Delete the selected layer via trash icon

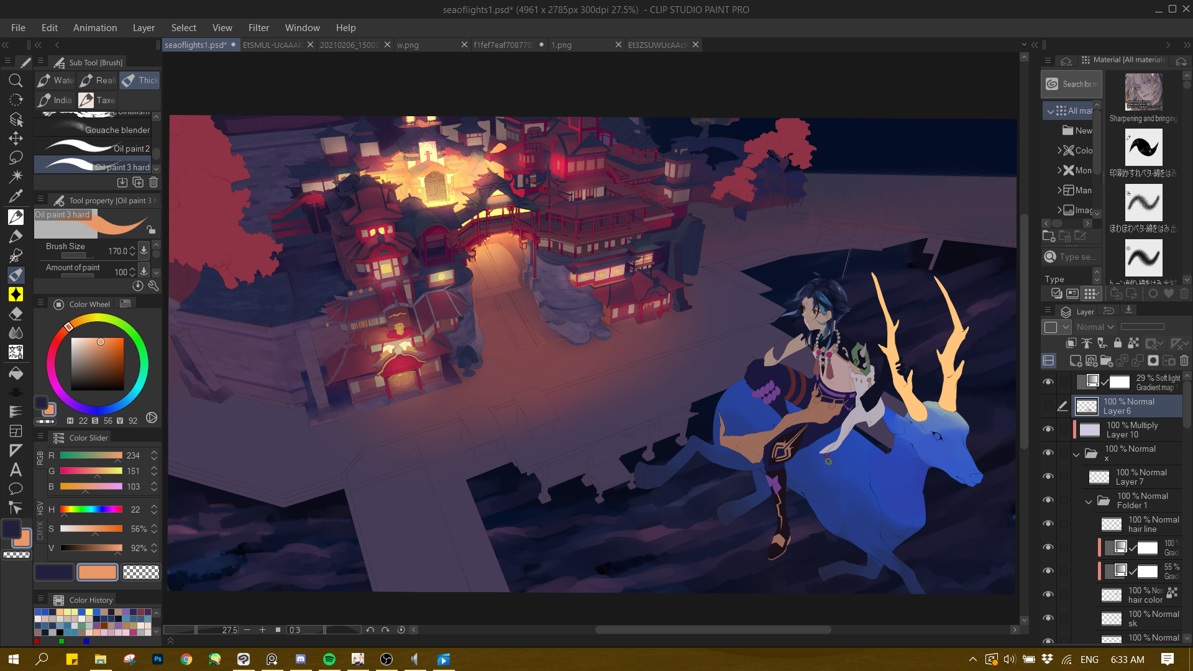click(1184, 360)
